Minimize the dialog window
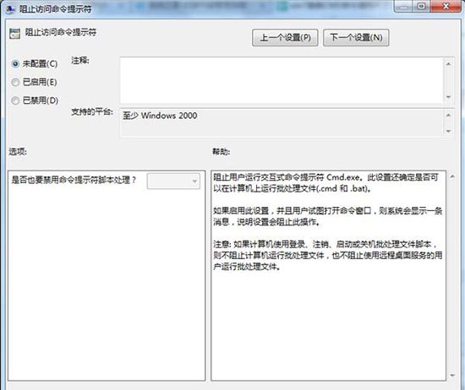 coord(403,6)
